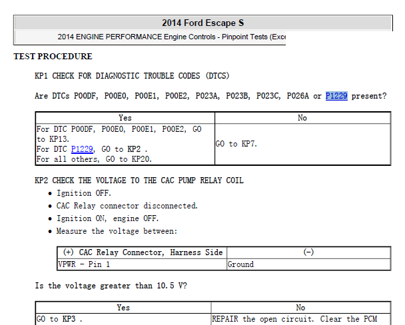The image size is (405, 325).
Task: Click the '2014 ENGINE PERFORMANCE Engine Controls' subtitle
Action: click(171, 37)
